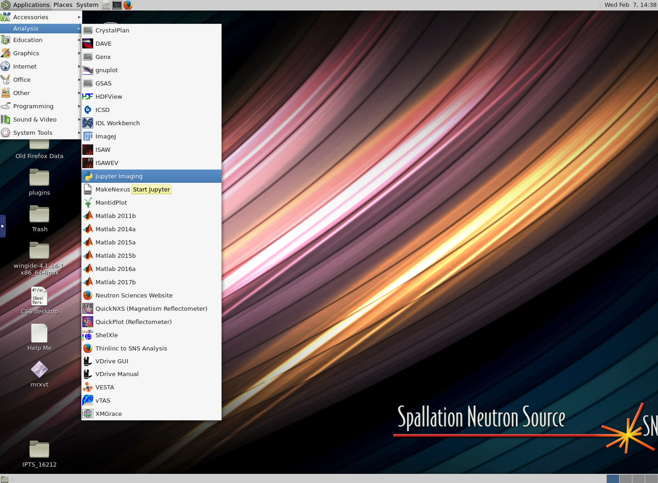
Task: Open the IPTS_16212 folder
Action: tap(39, 454)
